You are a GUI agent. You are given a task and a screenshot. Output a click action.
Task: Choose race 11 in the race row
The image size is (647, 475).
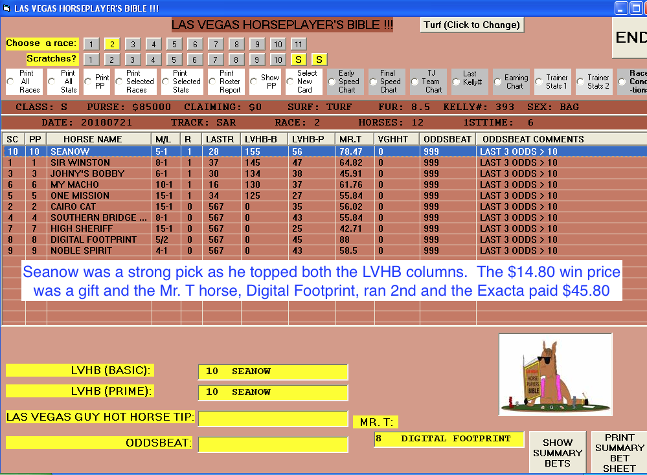(299, 44)
